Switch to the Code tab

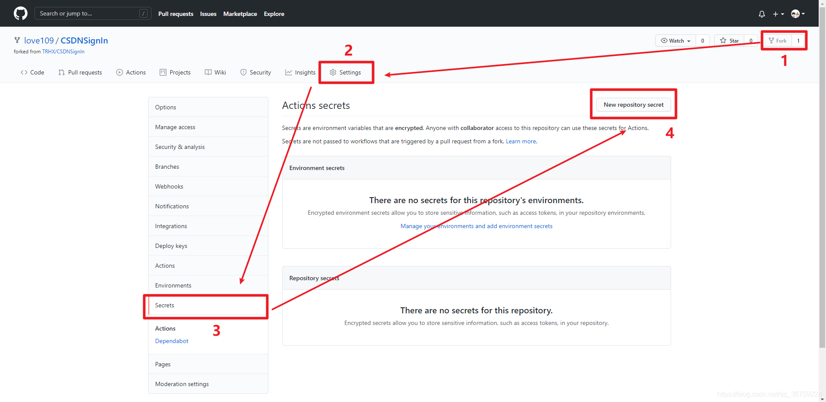(32, 72)
